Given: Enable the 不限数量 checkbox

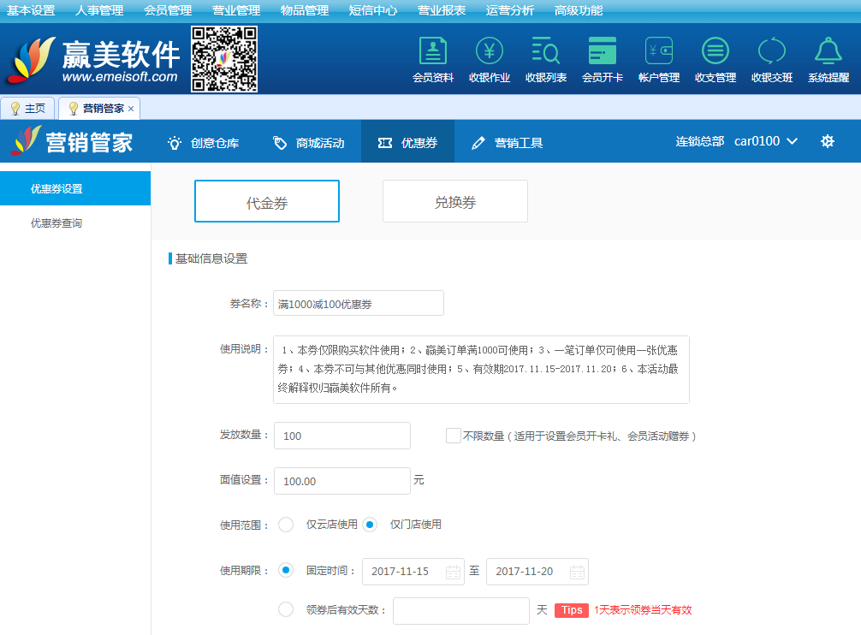Looking at the screenshot, I should [x=454, y=436].
